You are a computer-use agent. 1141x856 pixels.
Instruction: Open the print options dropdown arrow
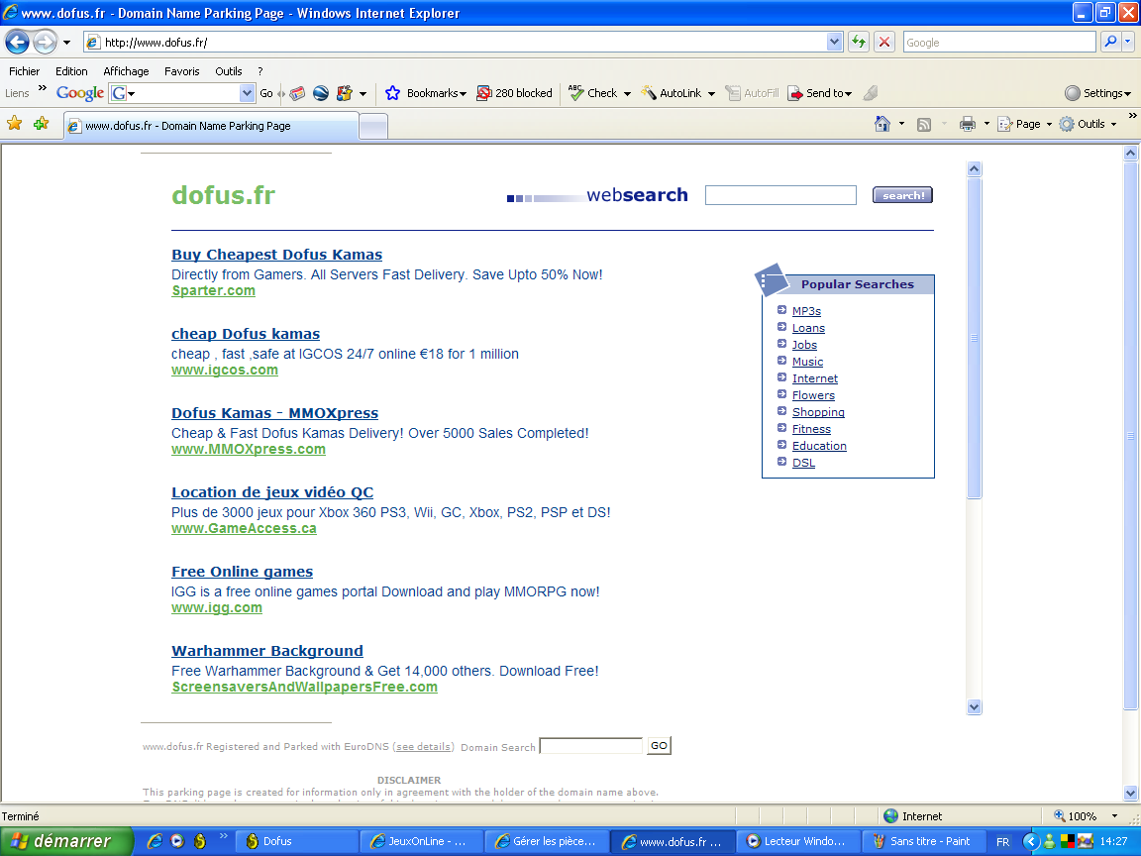(x=986, y=124)
